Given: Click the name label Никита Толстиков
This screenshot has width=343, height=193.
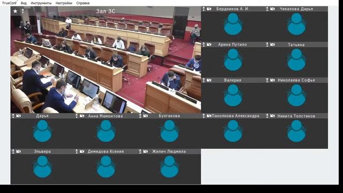Looking at the screenshot, I should pyautogui.click(x=296, y=116).
